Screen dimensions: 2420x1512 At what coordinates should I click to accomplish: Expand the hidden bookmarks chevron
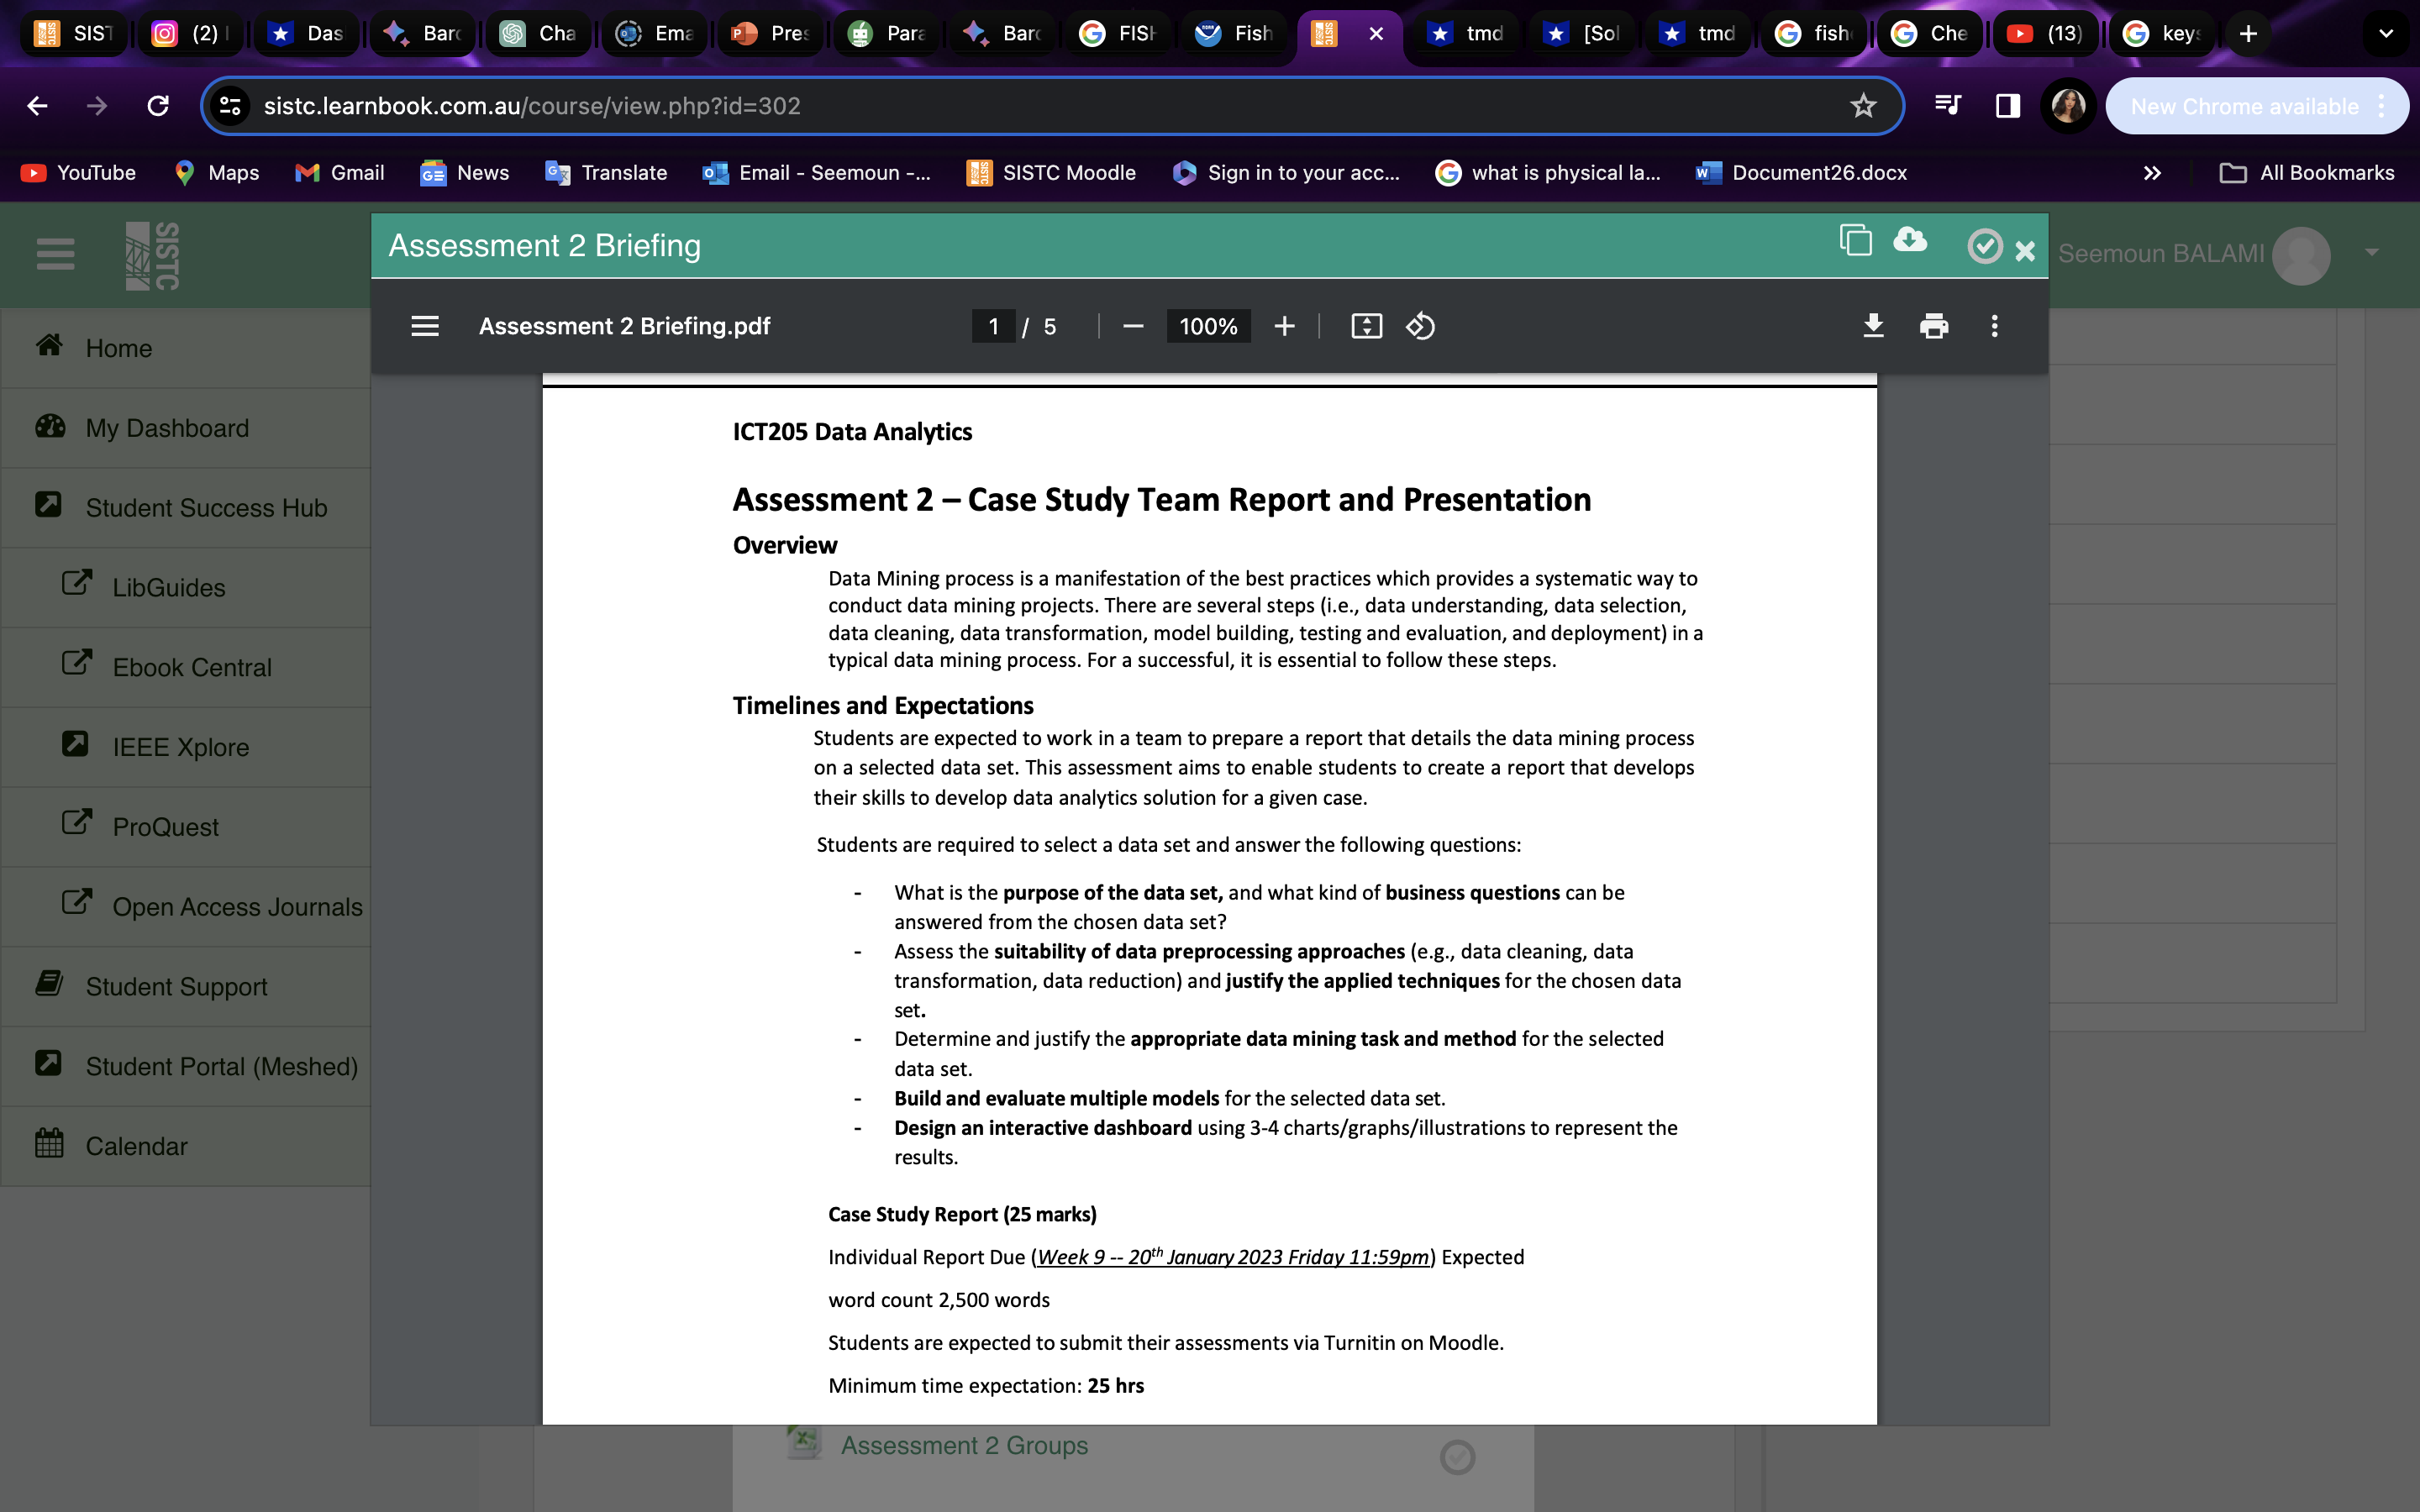pos(2152,173)
